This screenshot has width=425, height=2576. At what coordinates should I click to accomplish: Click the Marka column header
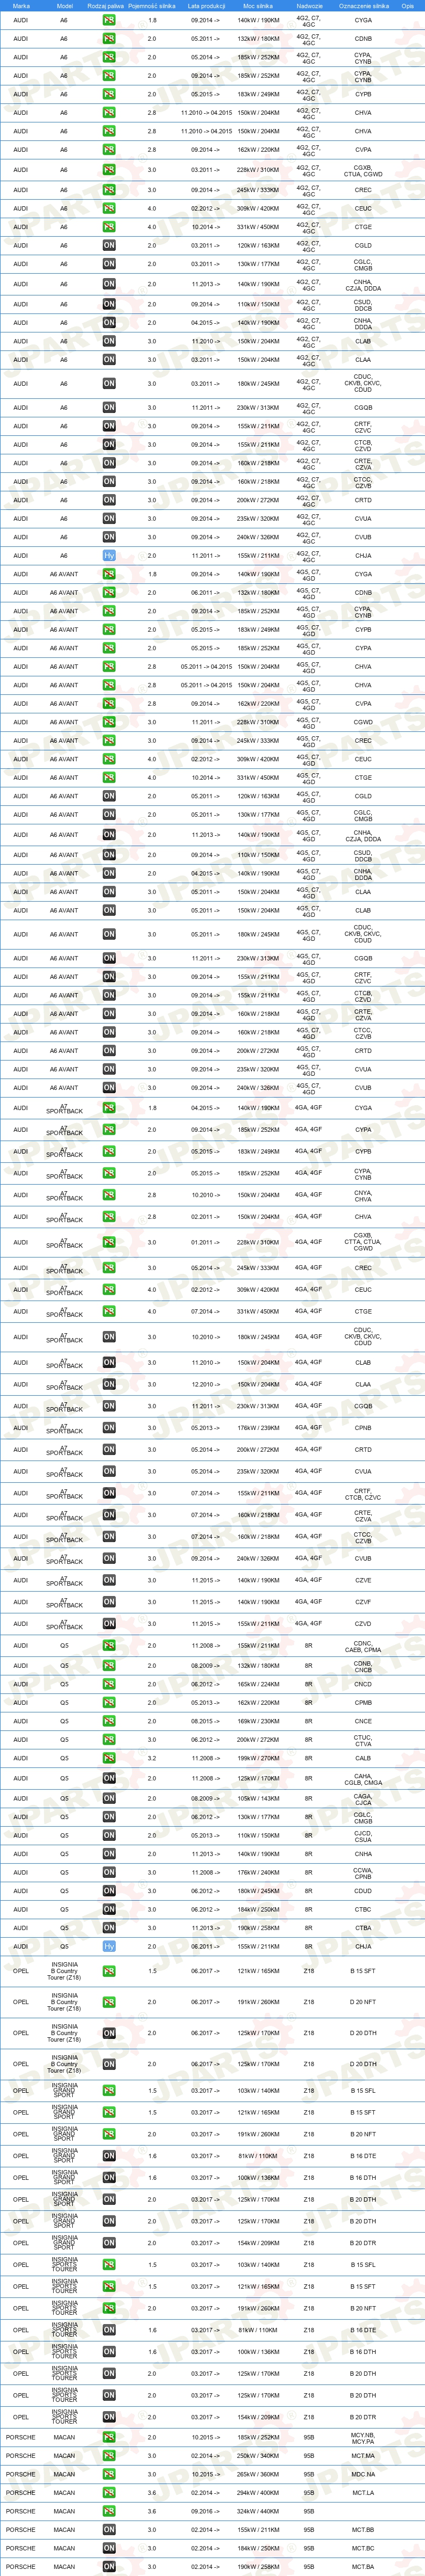coord(21,6)
